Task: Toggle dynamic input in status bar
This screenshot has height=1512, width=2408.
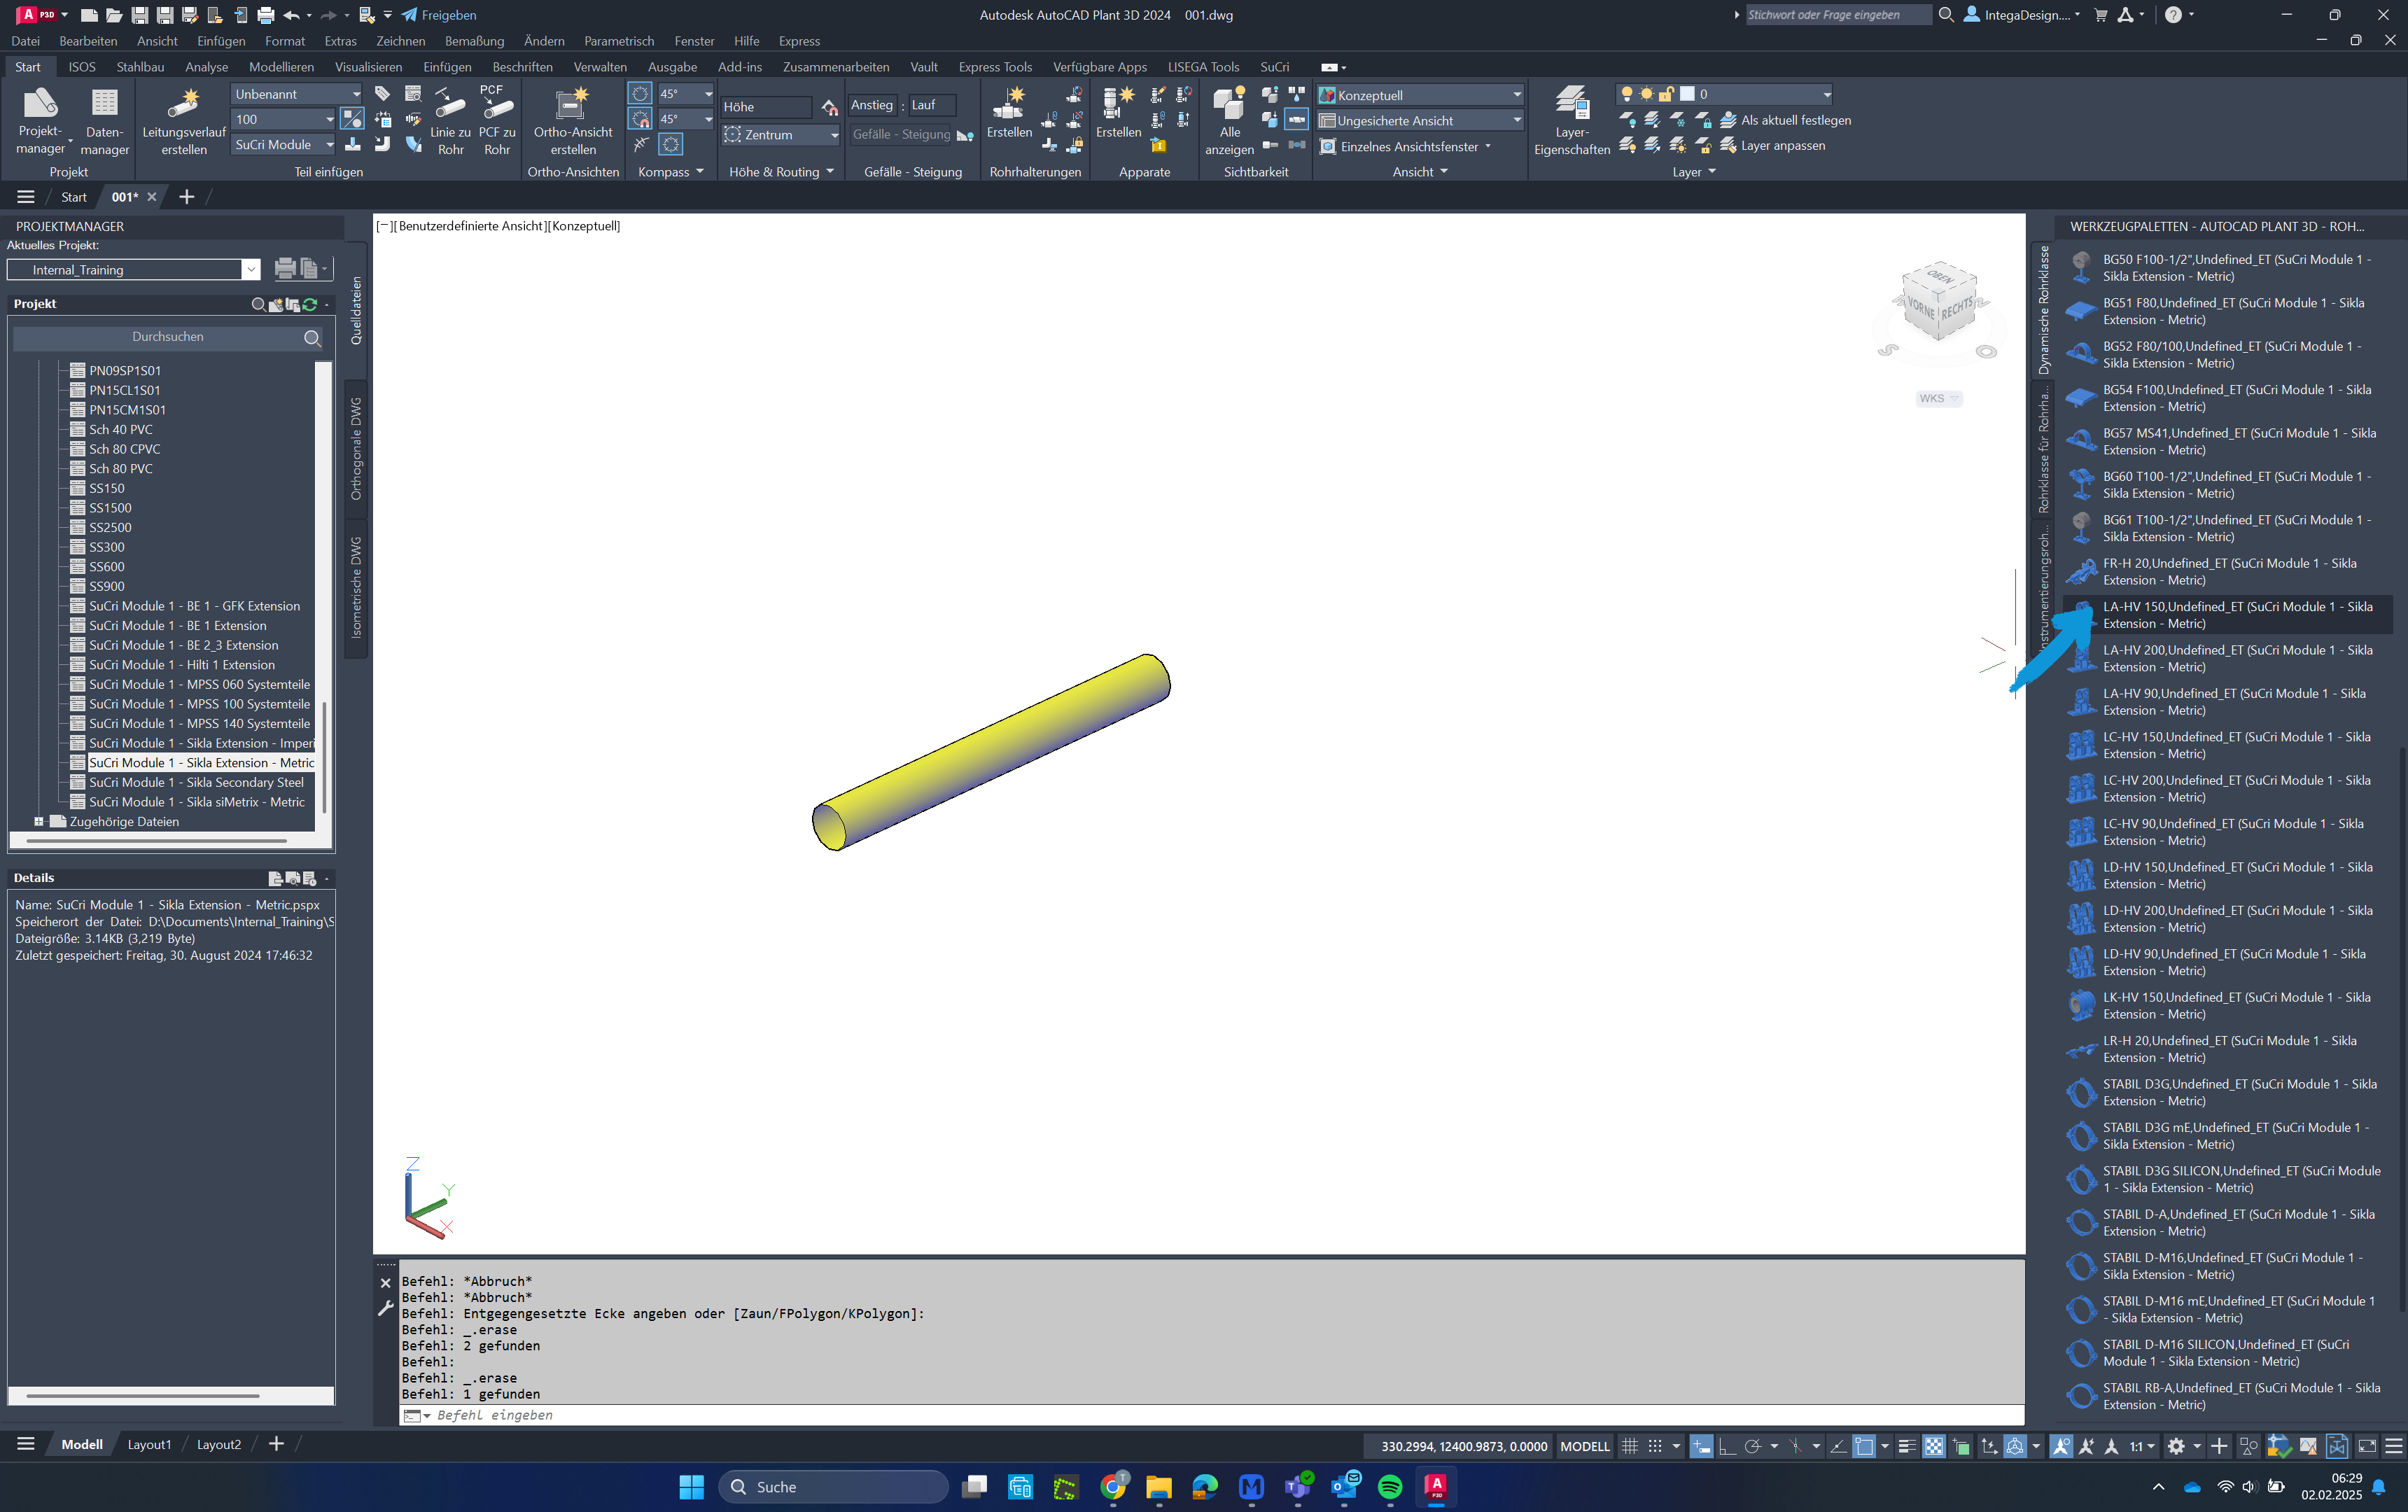Action: pos(1701,1446)
